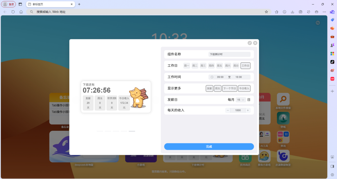Open the red toolbox sidebar icon
This screenshot has width=337, height=179.
(x=332, y=36)
